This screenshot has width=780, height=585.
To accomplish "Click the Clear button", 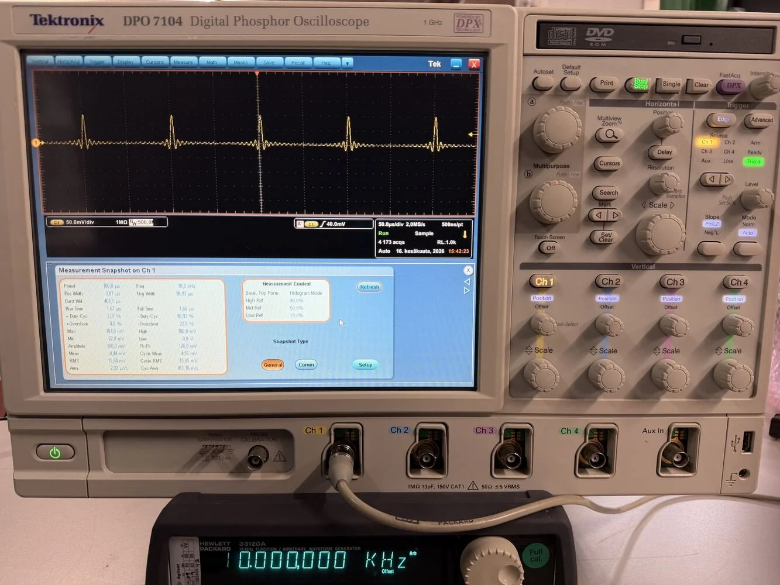I will (700, 85).
